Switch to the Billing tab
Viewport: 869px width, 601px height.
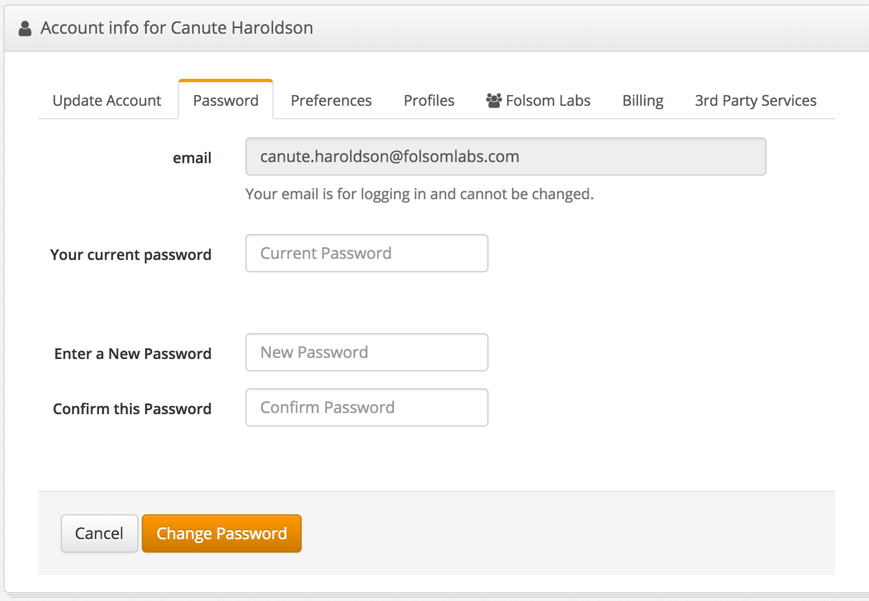[643, 100]
